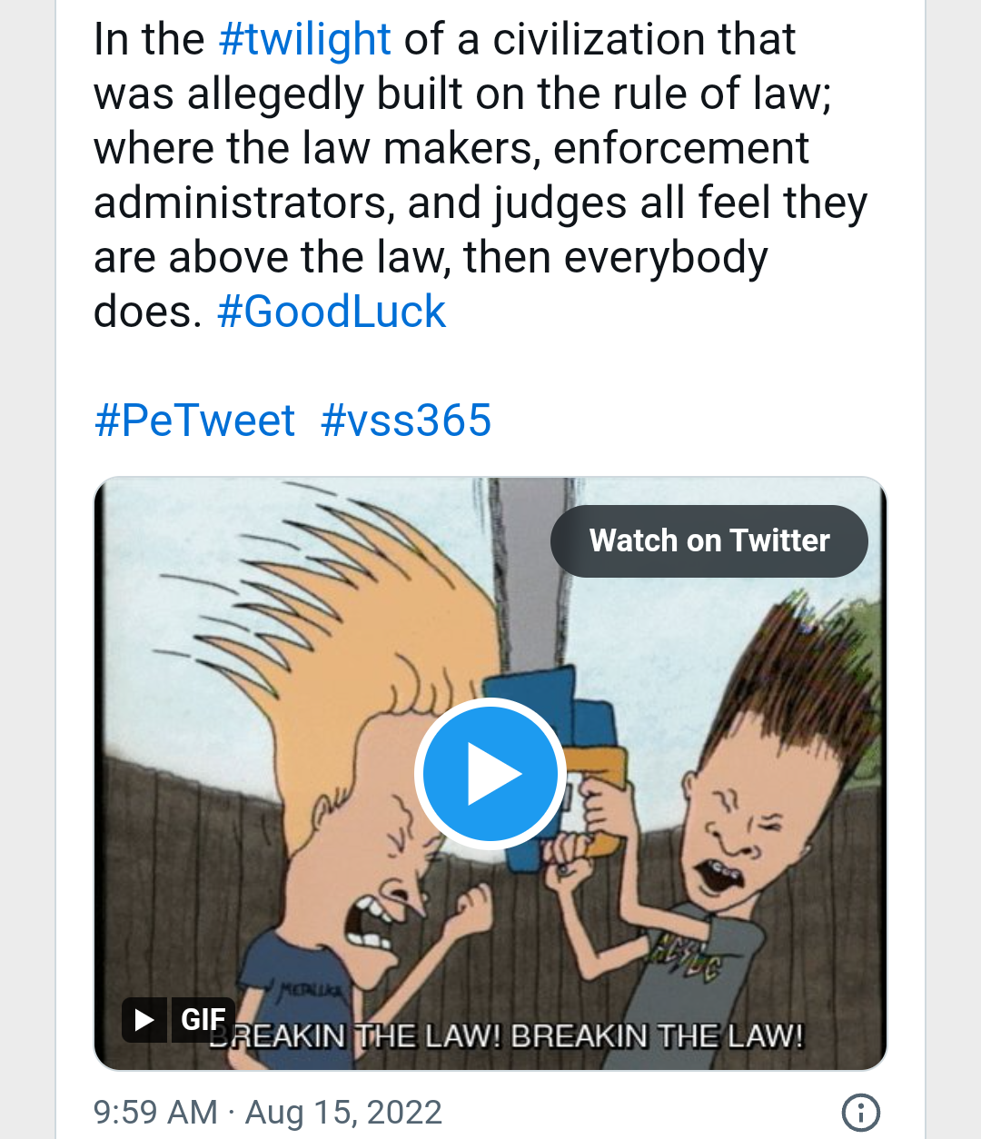This screenshot has width=981, height=1139.
Task: Open the tweet info icon
Action: click(x=860, y=1112)
